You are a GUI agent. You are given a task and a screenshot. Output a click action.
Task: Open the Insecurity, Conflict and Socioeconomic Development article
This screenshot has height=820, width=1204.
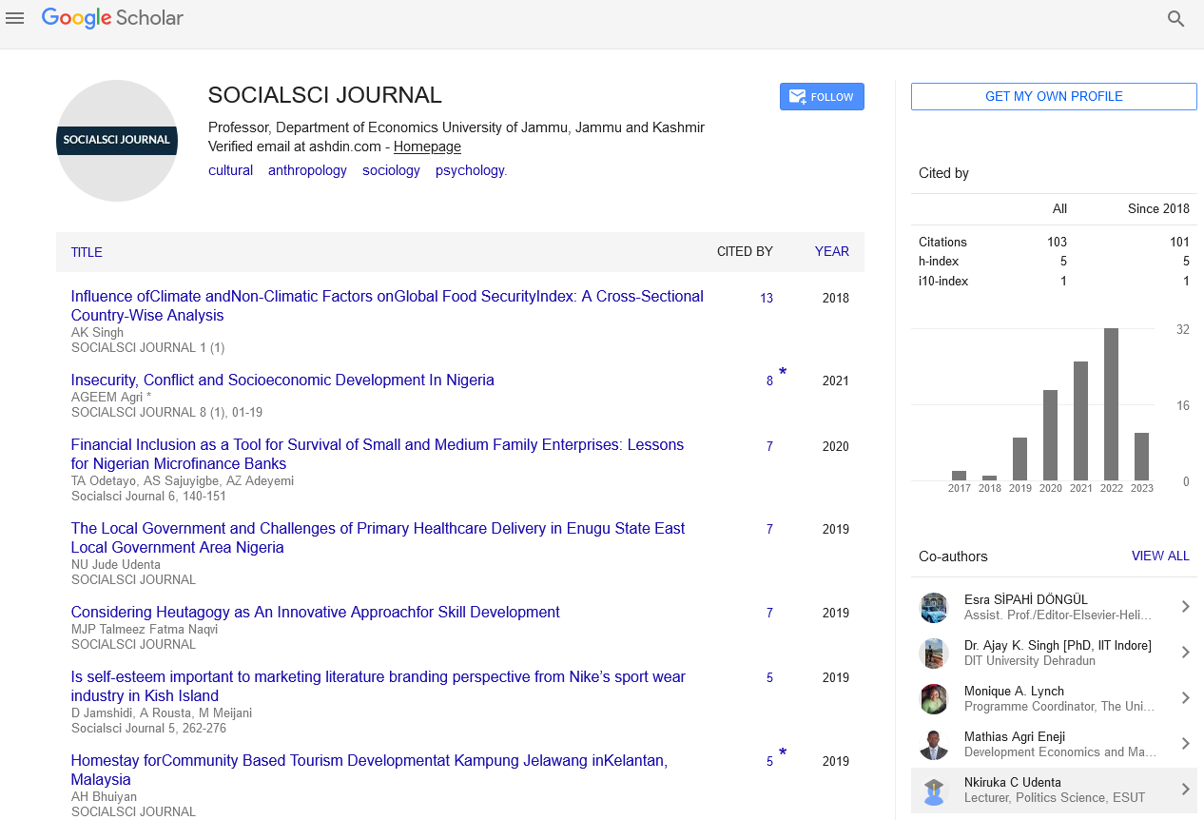tap(282, 380)
